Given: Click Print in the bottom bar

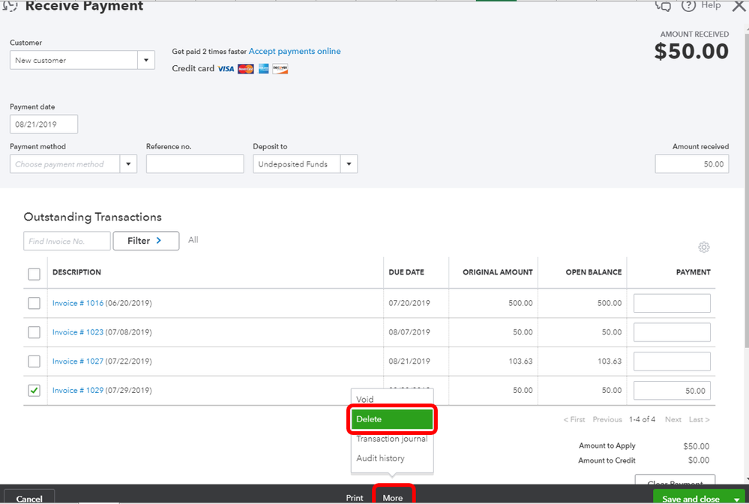Looking at the screenshot, I should [355, 497].
